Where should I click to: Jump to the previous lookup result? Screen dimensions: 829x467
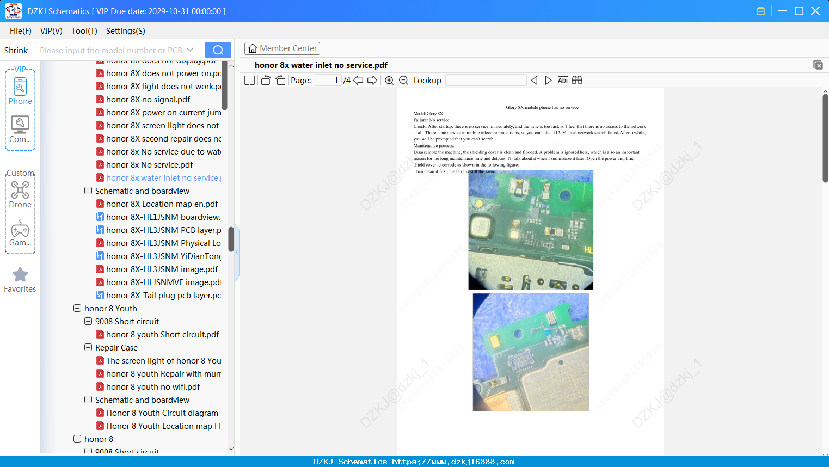pyautogui.click(x=534, y=80)
